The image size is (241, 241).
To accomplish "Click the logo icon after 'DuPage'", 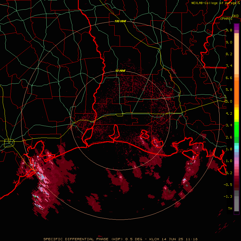I will (239, 3).
